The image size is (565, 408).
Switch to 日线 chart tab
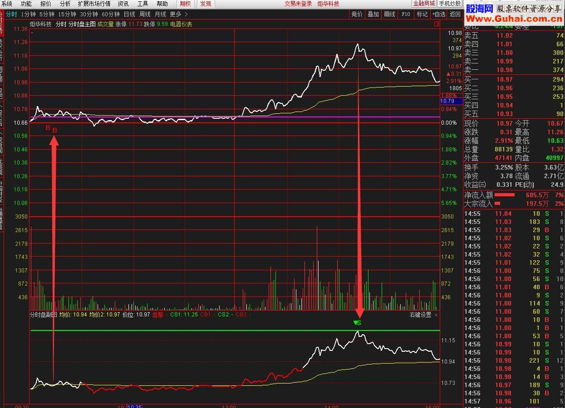[129, 14]
